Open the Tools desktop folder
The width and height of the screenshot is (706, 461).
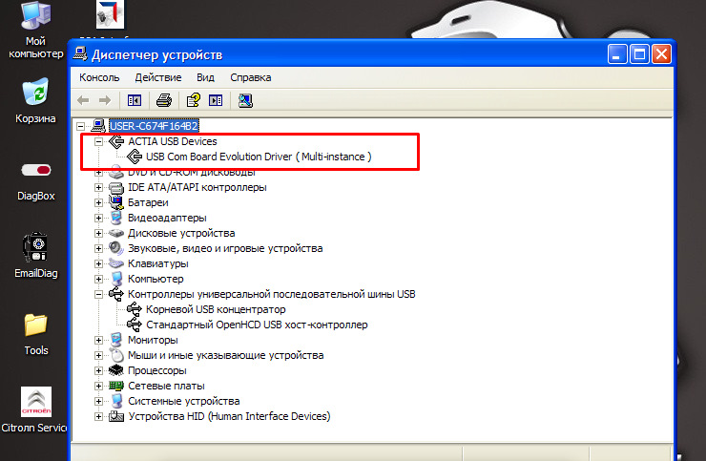click(x=36, y=334)
